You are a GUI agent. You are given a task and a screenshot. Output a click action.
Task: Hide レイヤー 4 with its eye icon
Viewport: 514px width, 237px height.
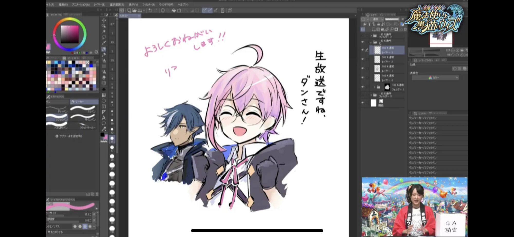click(363, 78)
